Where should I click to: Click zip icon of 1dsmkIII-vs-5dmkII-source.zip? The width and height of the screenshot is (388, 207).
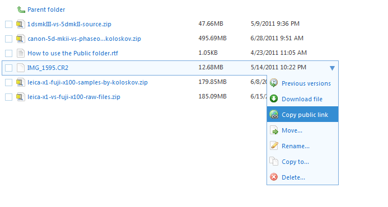click(x=21, y=24)
